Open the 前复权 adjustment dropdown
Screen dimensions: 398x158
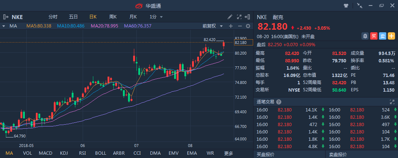tap(213, 26)
